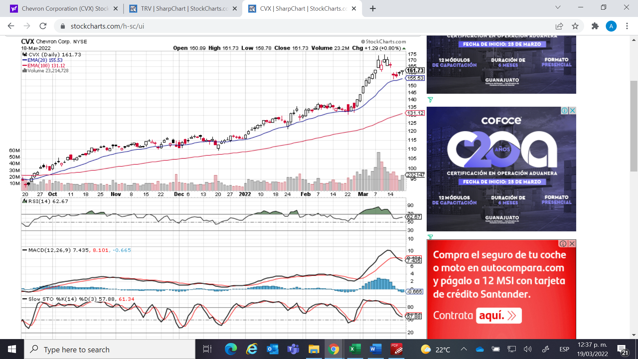This screenshot has height=359, width=638.
Task: Switch to the Chevron Corporation Yahoo tab
Action: [x=63, y=9]
